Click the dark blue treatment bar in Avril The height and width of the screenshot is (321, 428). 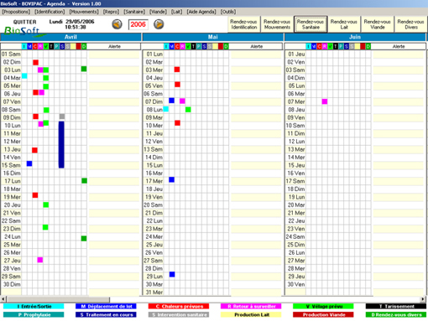pos(61,144)
